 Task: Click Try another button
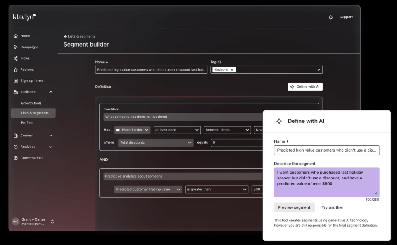tap(332, 207)
